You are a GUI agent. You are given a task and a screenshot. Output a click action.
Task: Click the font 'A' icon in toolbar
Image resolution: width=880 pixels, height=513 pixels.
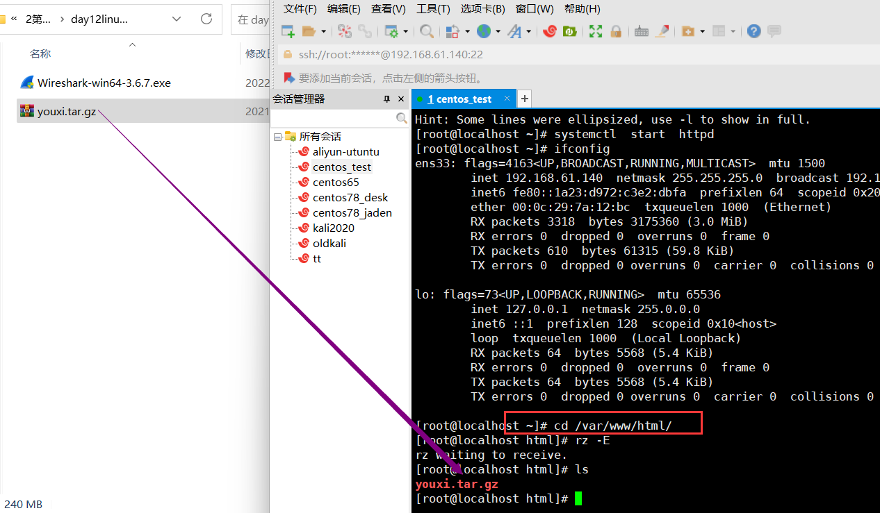tap(514, 31)
